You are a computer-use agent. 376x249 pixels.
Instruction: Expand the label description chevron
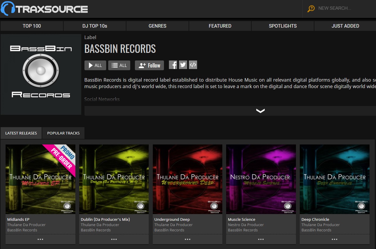[x=260, y=111]
